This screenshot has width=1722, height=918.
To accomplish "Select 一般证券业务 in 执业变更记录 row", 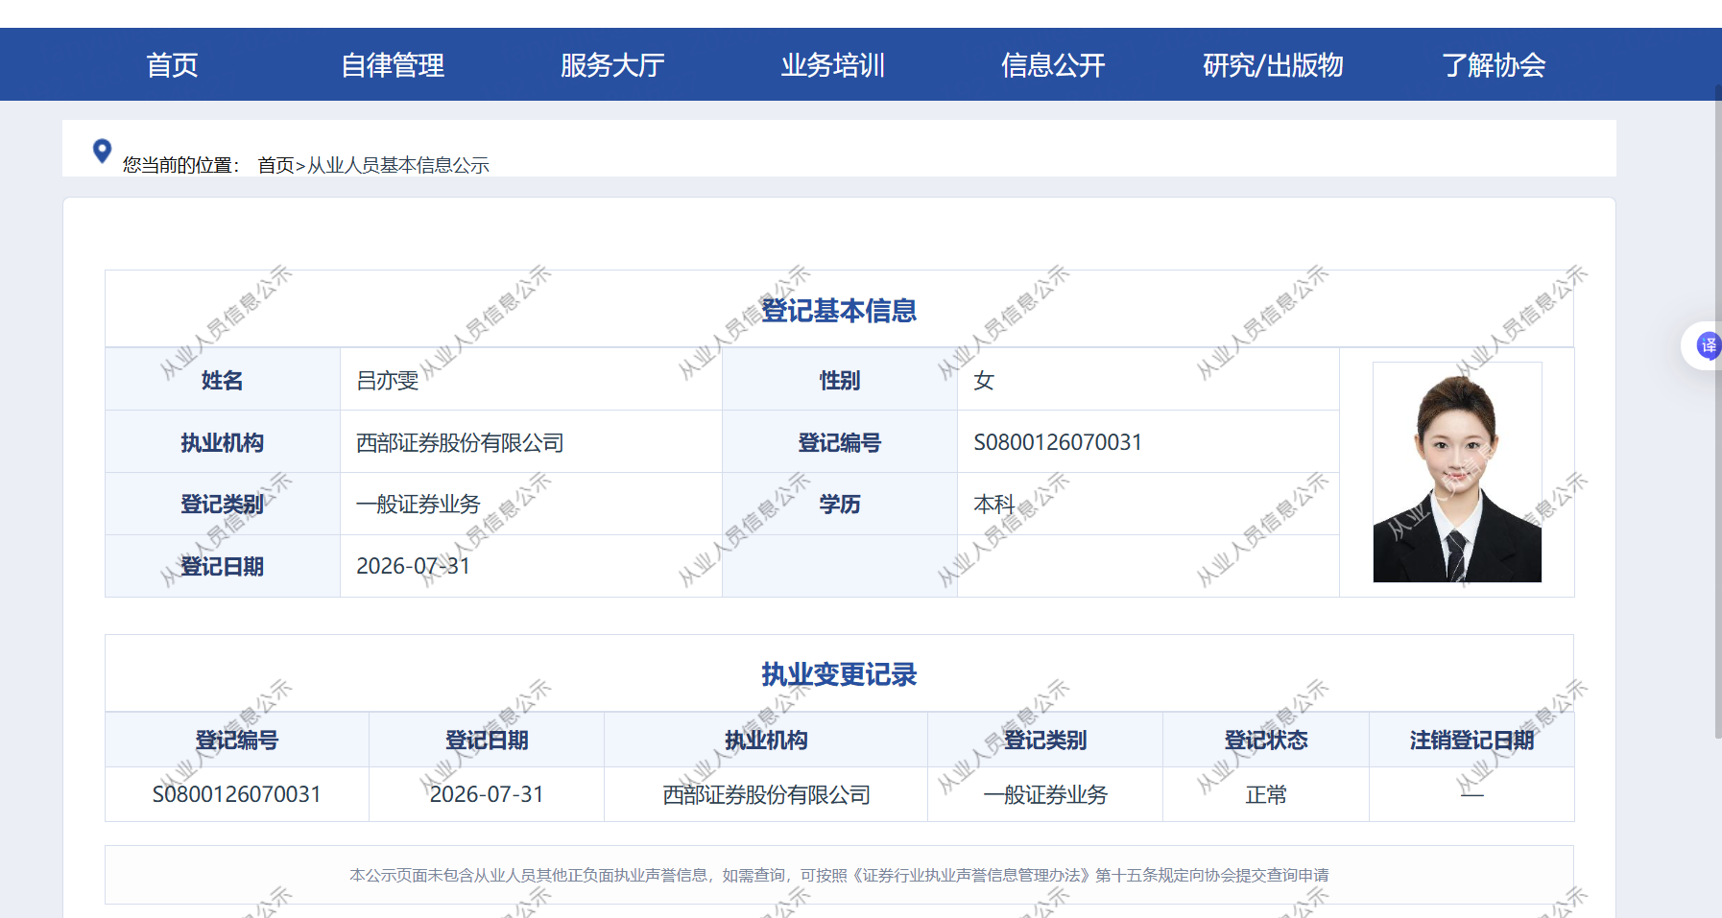I will point(1045,795).
